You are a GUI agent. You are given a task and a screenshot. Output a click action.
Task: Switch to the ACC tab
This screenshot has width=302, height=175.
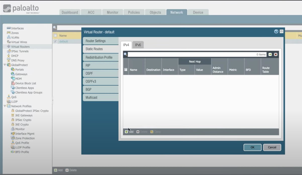click(x=91, y=12)
